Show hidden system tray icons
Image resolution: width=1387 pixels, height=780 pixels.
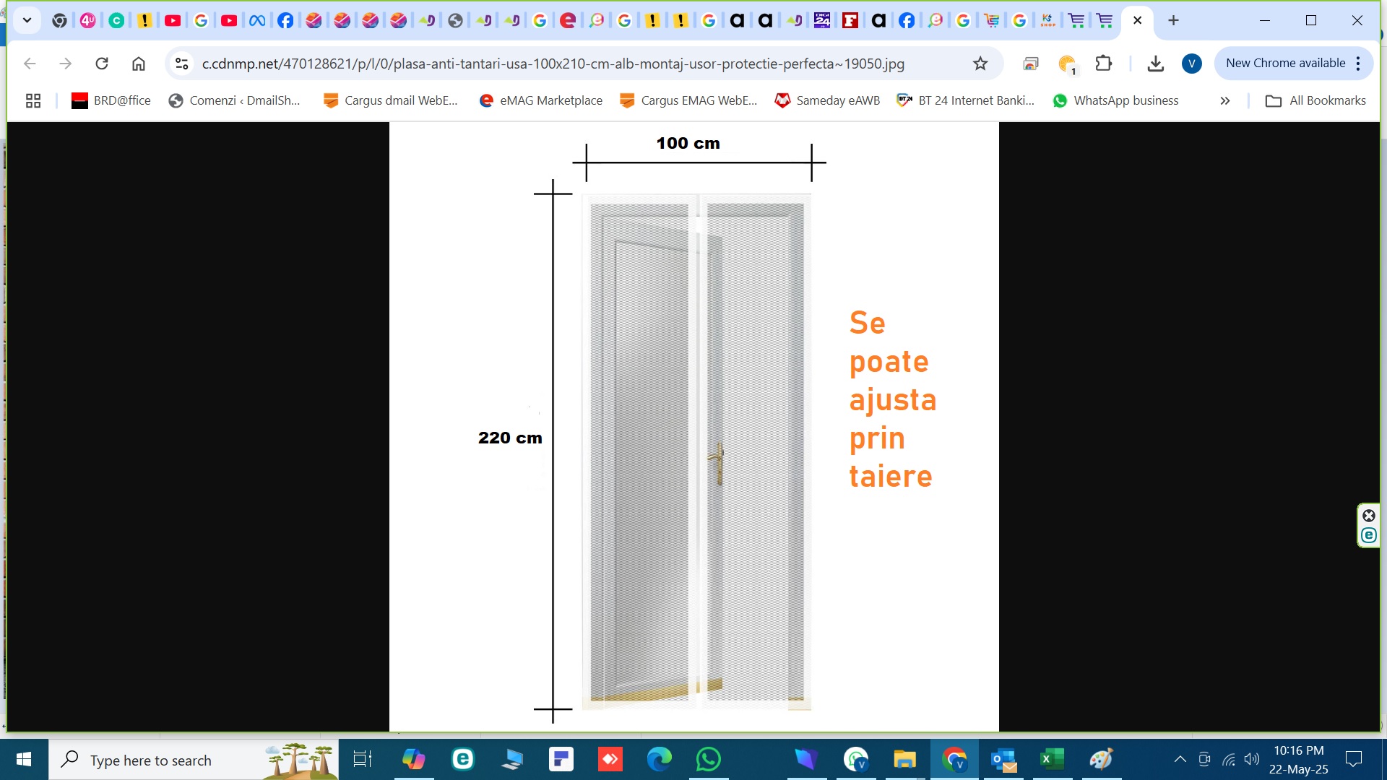click(x=1180, y=760)
